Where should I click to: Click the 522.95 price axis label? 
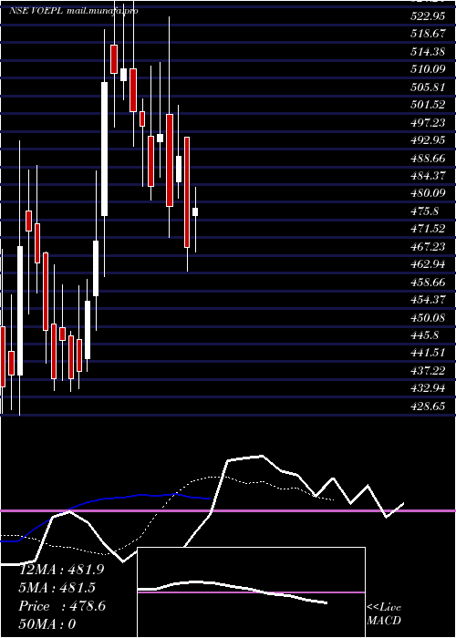(x=428, y=16)
